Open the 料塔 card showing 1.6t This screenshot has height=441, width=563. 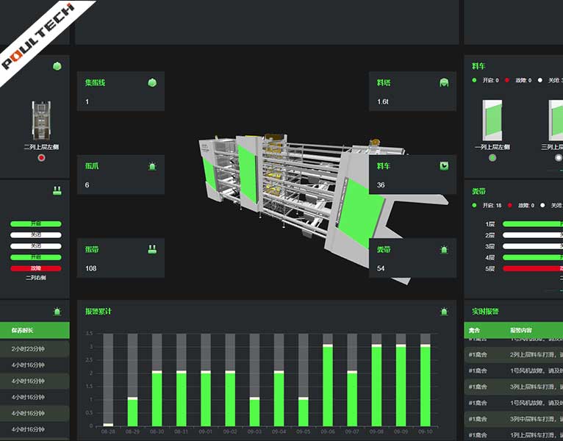(412, 91)
